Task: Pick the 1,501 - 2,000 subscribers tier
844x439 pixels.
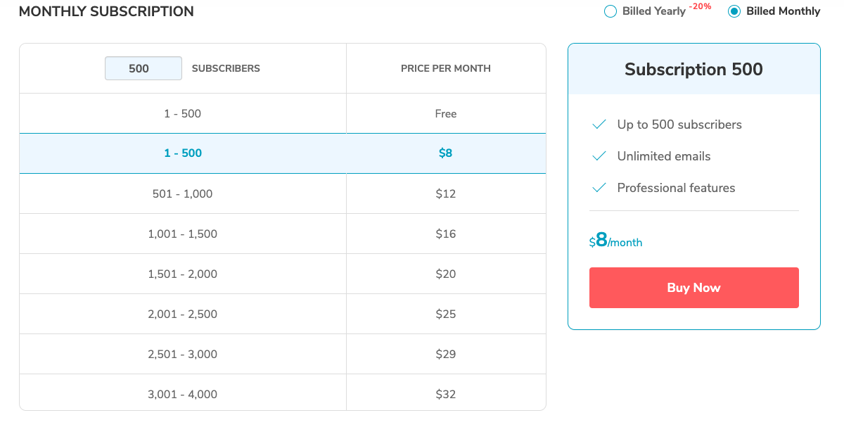Action: click(x=183, y=274)
